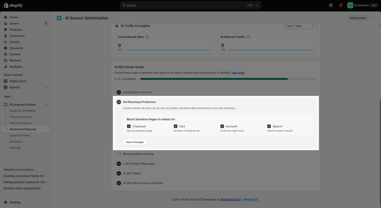Click the info icon beside AI Referral Traffic

pos(248,37)
